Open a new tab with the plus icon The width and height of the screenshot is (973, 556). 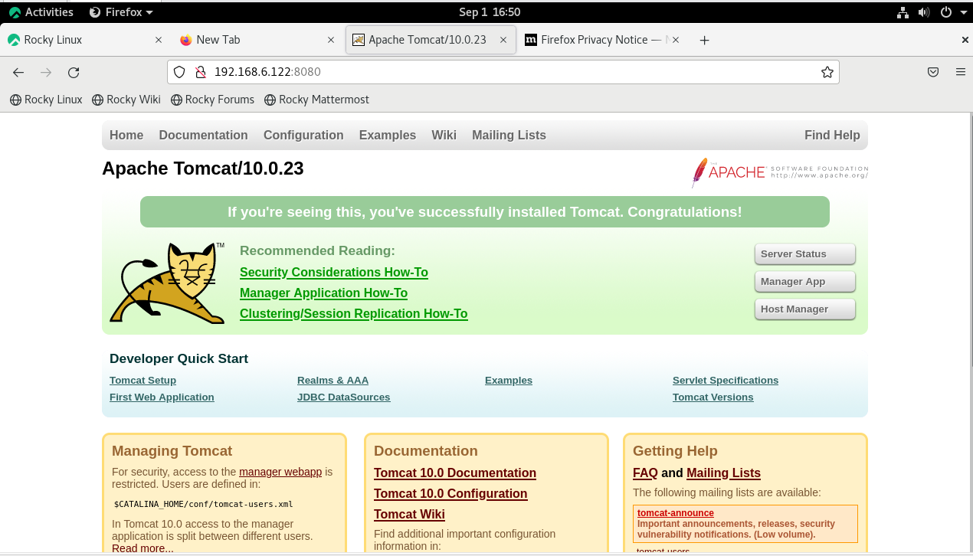705,40
